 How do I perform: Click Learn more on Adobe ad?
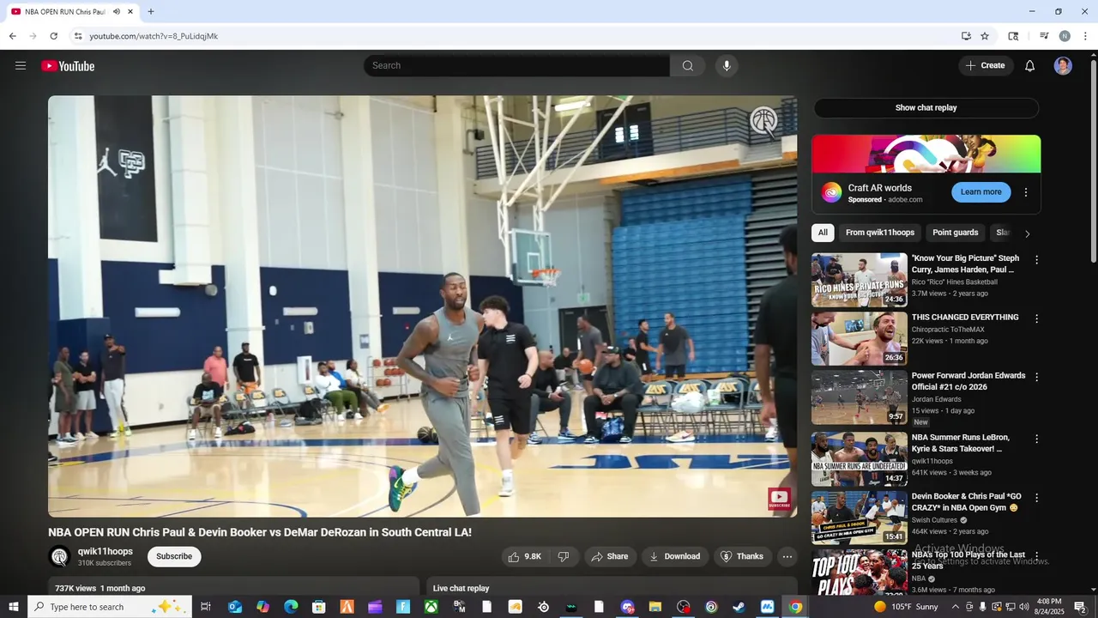(980, 192)
